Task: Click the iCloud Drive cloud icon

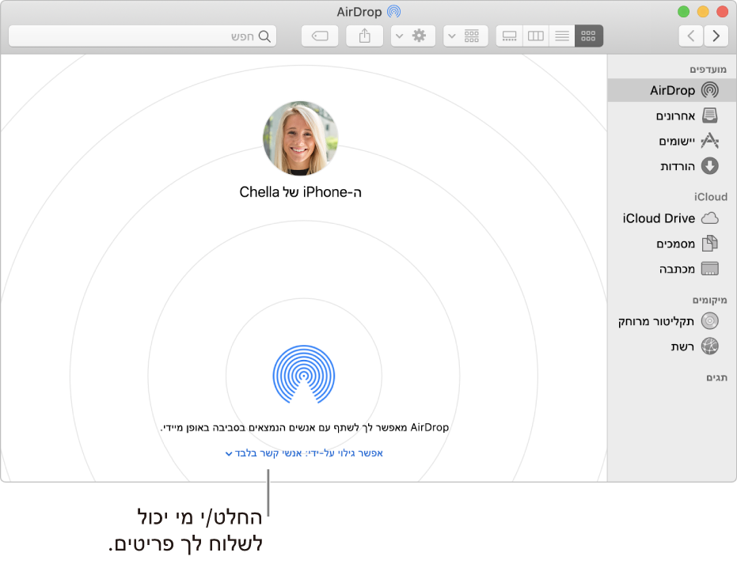Action: click(710, 218)
